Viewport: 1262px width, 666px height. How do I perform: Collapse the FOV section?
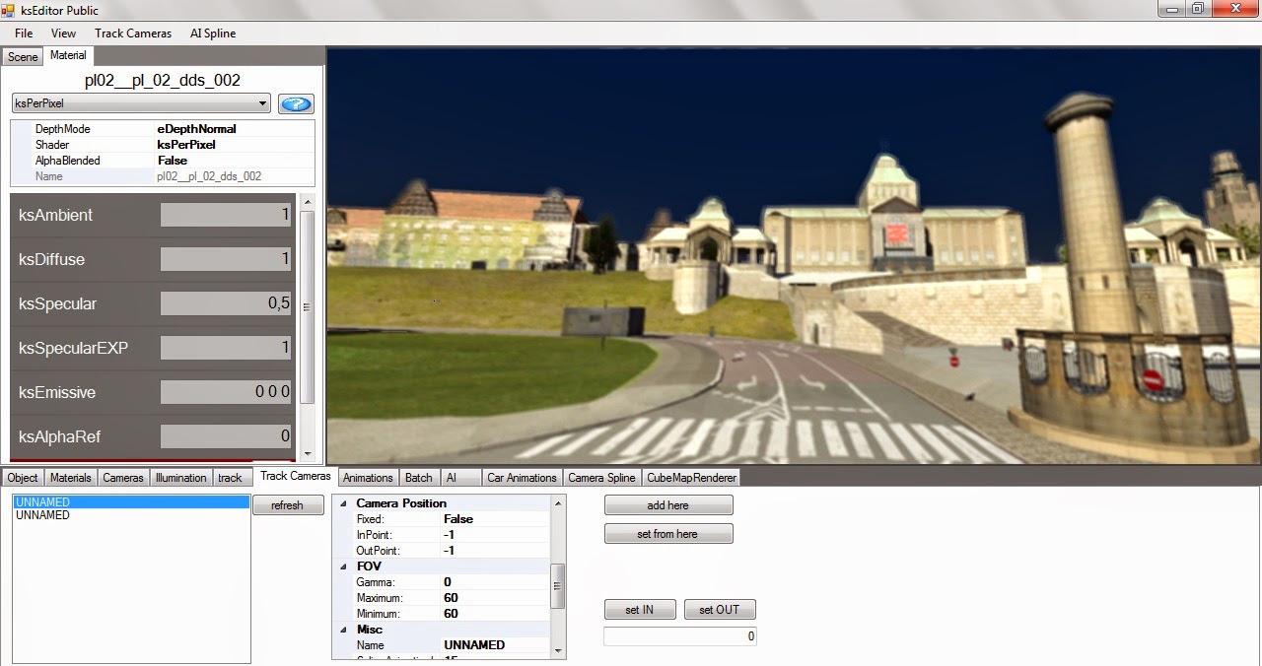coord(344,566)
